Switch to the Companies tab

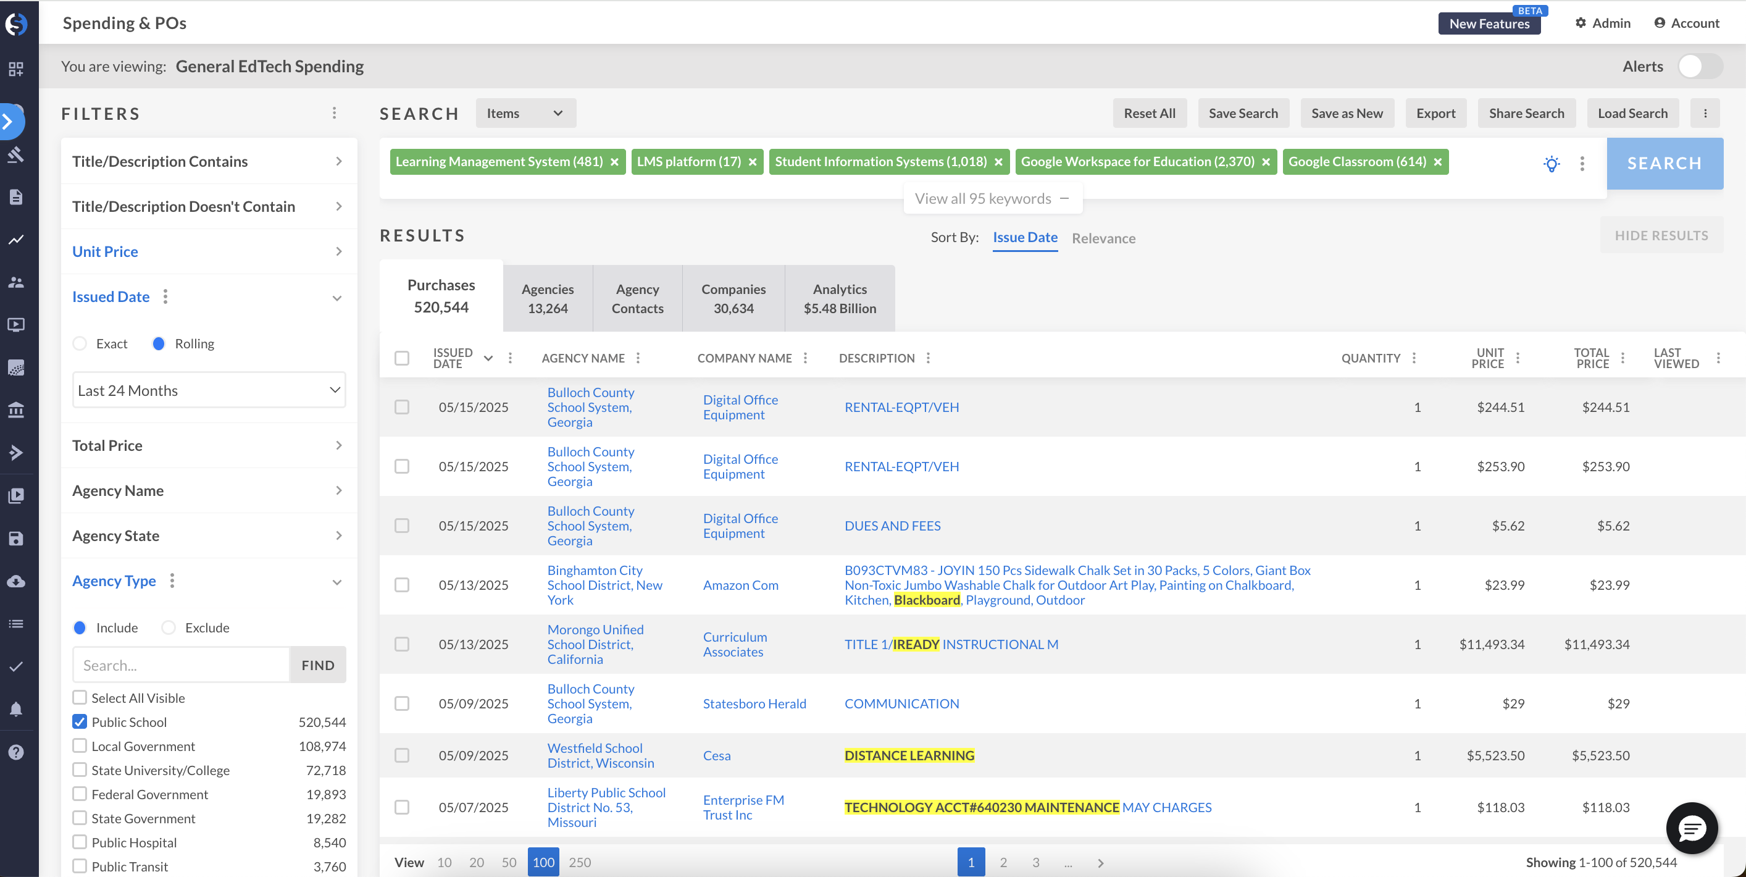[x=733, y=298]
